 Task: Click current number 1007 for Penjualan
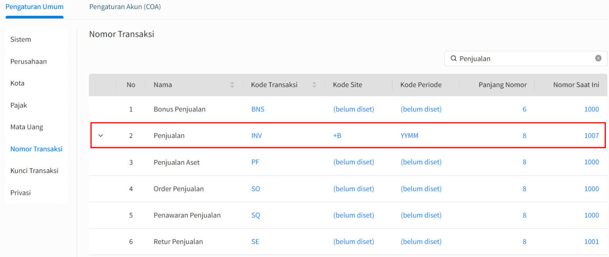pos(592,135)
